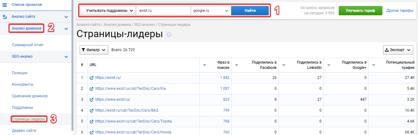Open external link icon for Cars/Honda row
This screenshot has height=135, width=418.
[91, 132]
